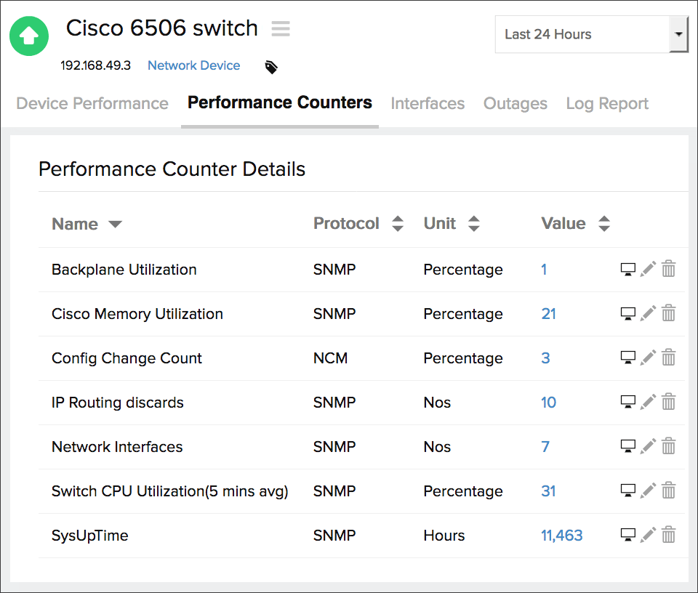Select the Config Change Count row name
The width and height of the screenshot is (698, 593).
click(127, 358)
